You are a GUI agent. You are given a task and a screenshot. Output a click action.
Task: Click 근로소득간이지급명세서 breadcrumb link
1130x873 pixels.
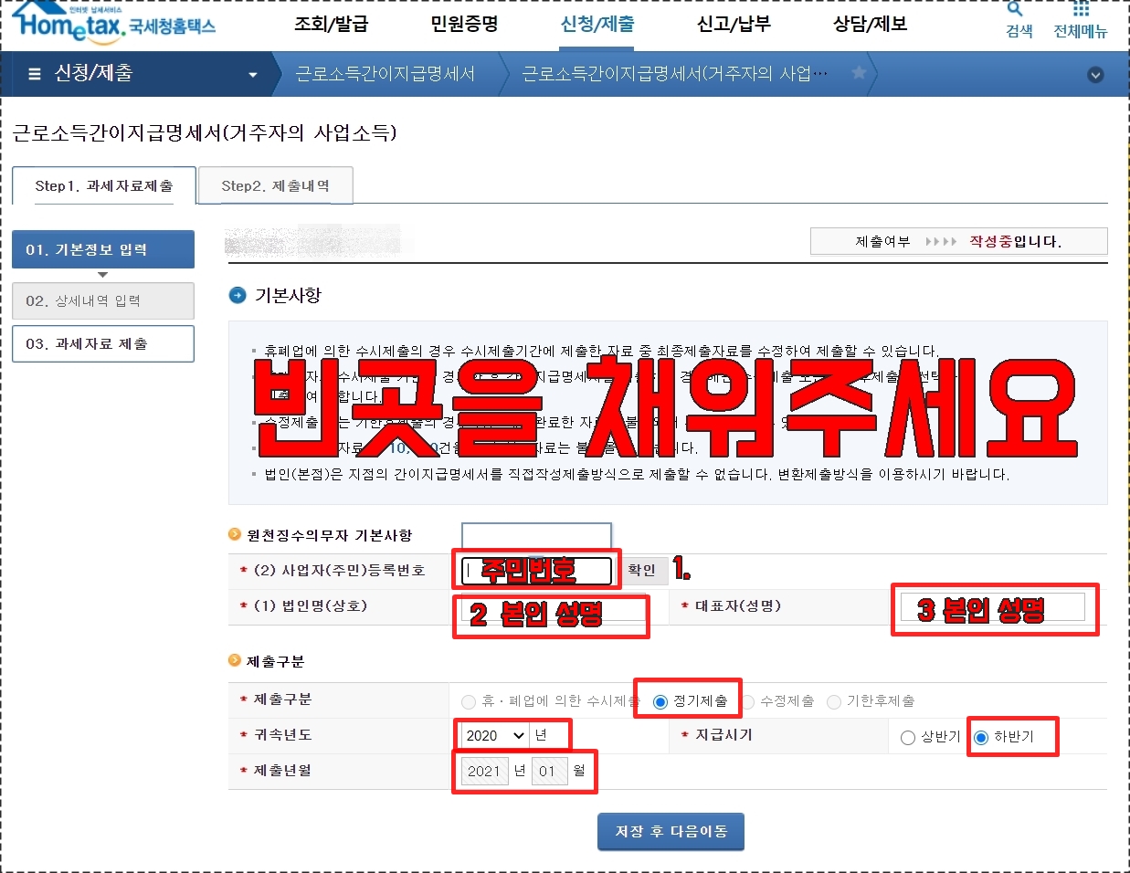(x=385, y=74)
